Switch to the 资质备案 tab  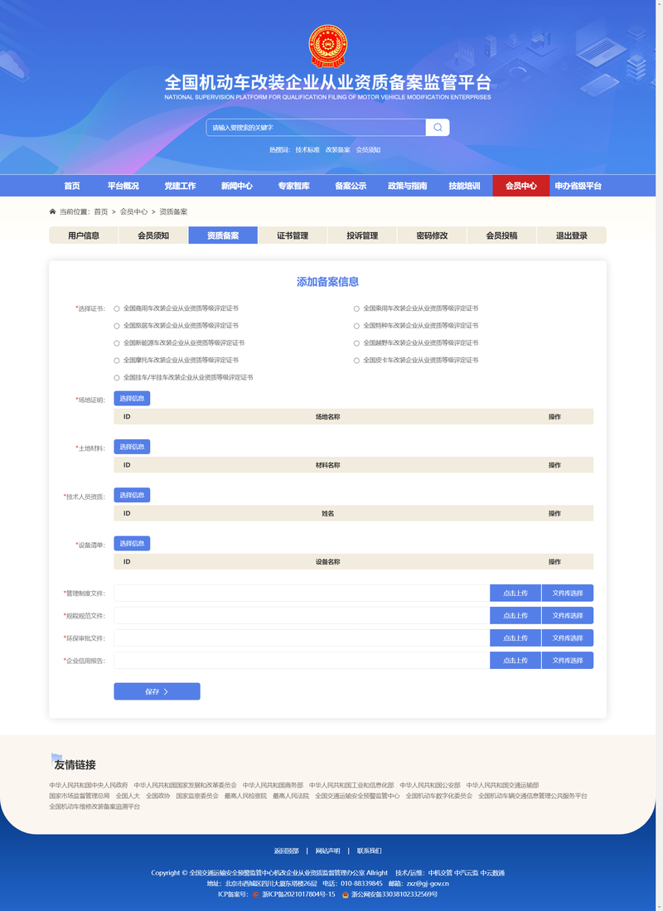click(223, 235)
